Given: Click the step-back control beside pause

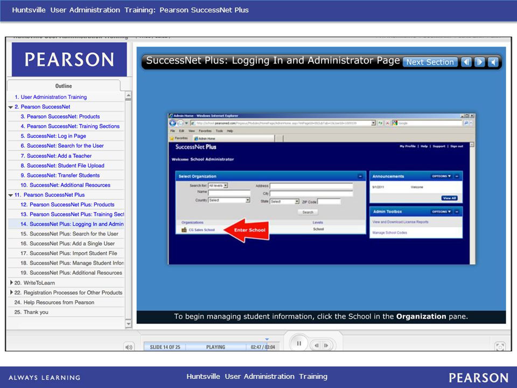Looking at the screenshot, I should (x=317, y=345).
